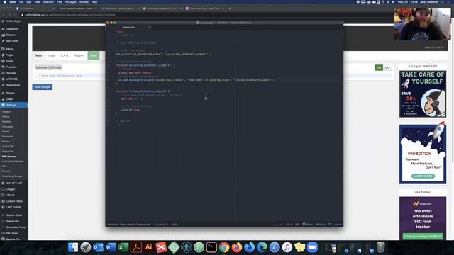The width and height of the screenshot is (454, 255).
Task: Launch Adobe Acrobat from the Dock
Action: 135,247
